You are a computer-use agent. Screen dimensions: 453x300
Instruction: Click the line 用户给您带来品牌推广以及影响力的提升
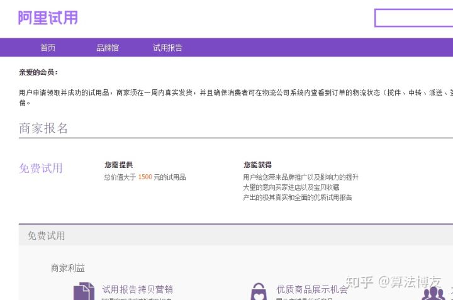pos(301,177)
